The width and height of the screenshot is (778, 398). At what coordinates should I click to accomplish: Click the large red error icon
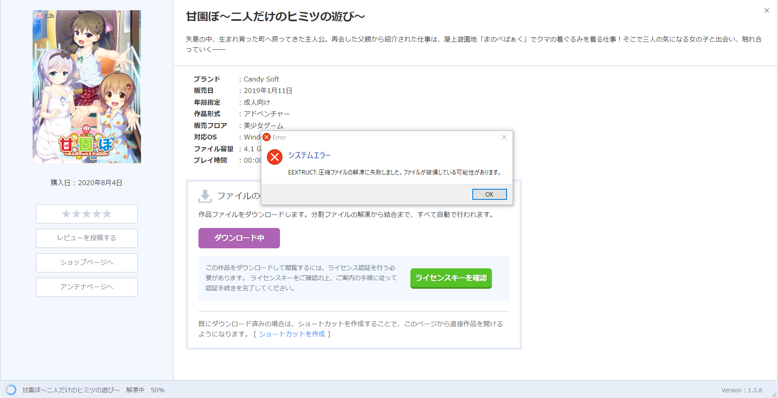point(275,157)
